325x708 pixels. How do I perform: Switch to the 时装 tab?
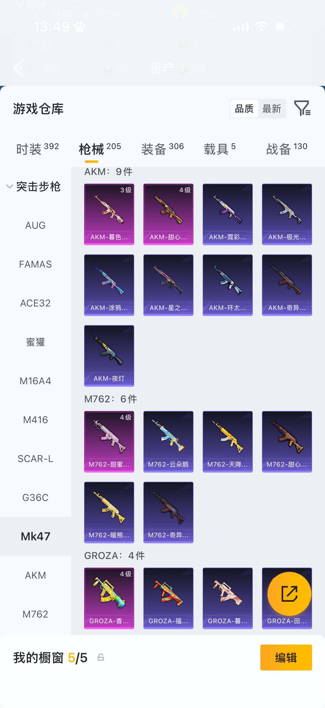pyautogui.click(x=37, y=149)
